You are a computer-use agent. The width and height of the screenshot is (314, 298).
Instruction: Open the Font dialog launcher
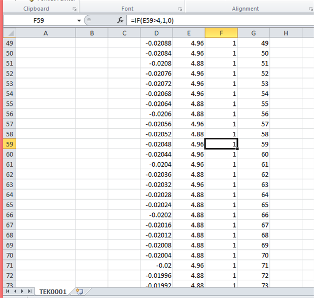tap(180, 9)
